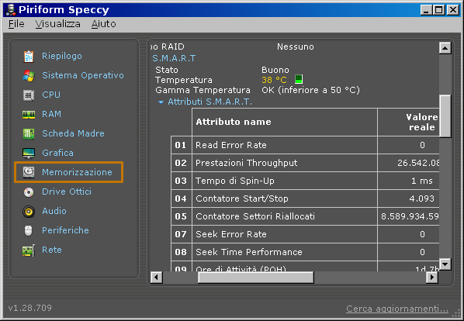Click the OK (inferiore a 50 °C) text
464x321 pixels.
(x=310, y=90)
